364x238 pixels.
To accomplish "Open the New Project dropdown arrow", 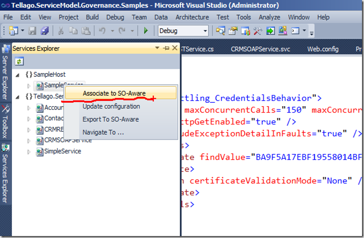I will [x=23, y=30].
